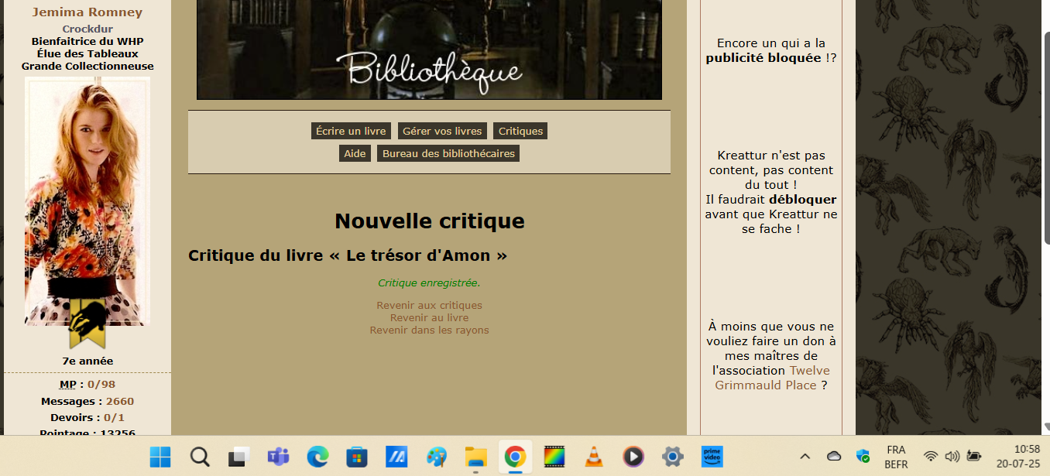1050x476 pixels.
Task: Click the Bibliothèque banner image
Action: click(429, 50)
